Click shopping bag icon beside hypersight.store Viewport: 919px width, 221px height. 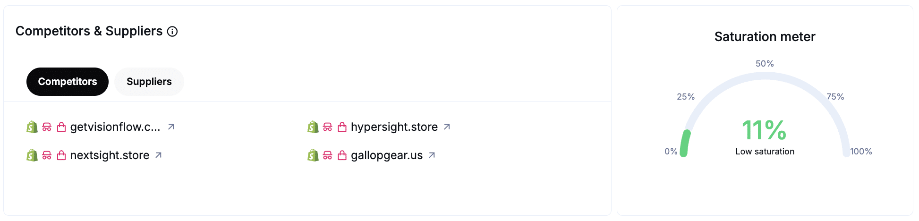[x=342, y=127]
